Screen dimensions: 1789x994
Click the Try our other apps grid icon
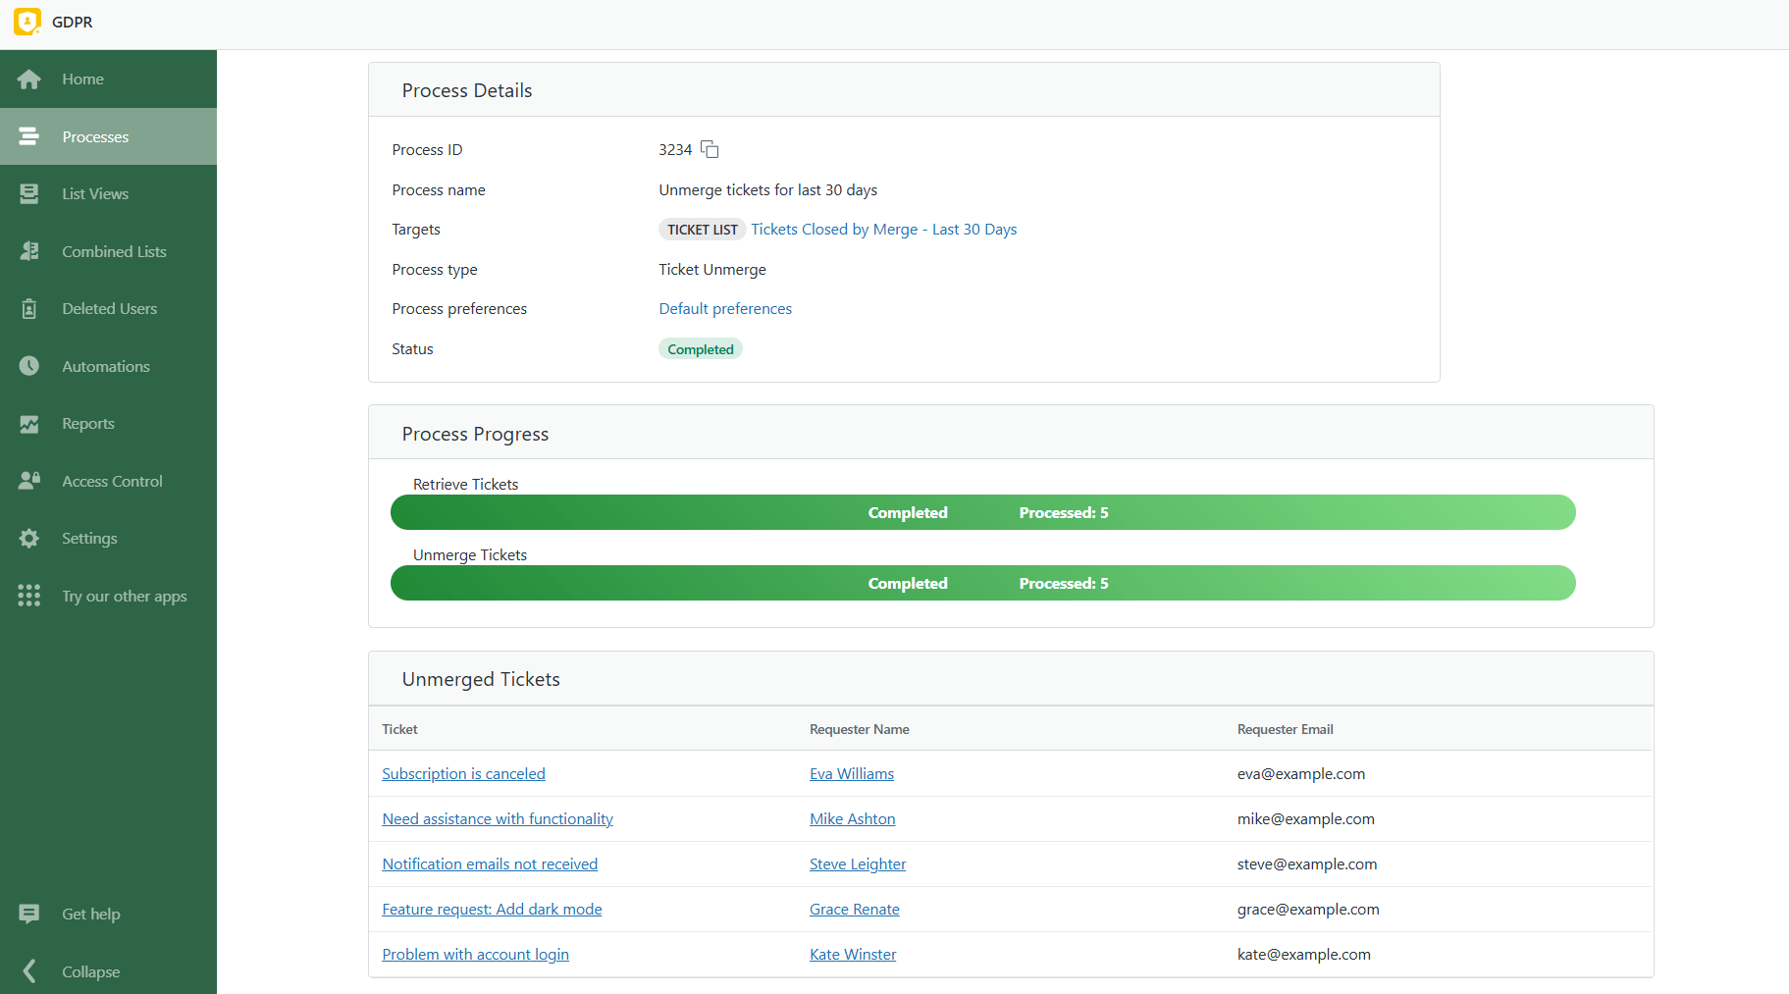pos(29,596)
